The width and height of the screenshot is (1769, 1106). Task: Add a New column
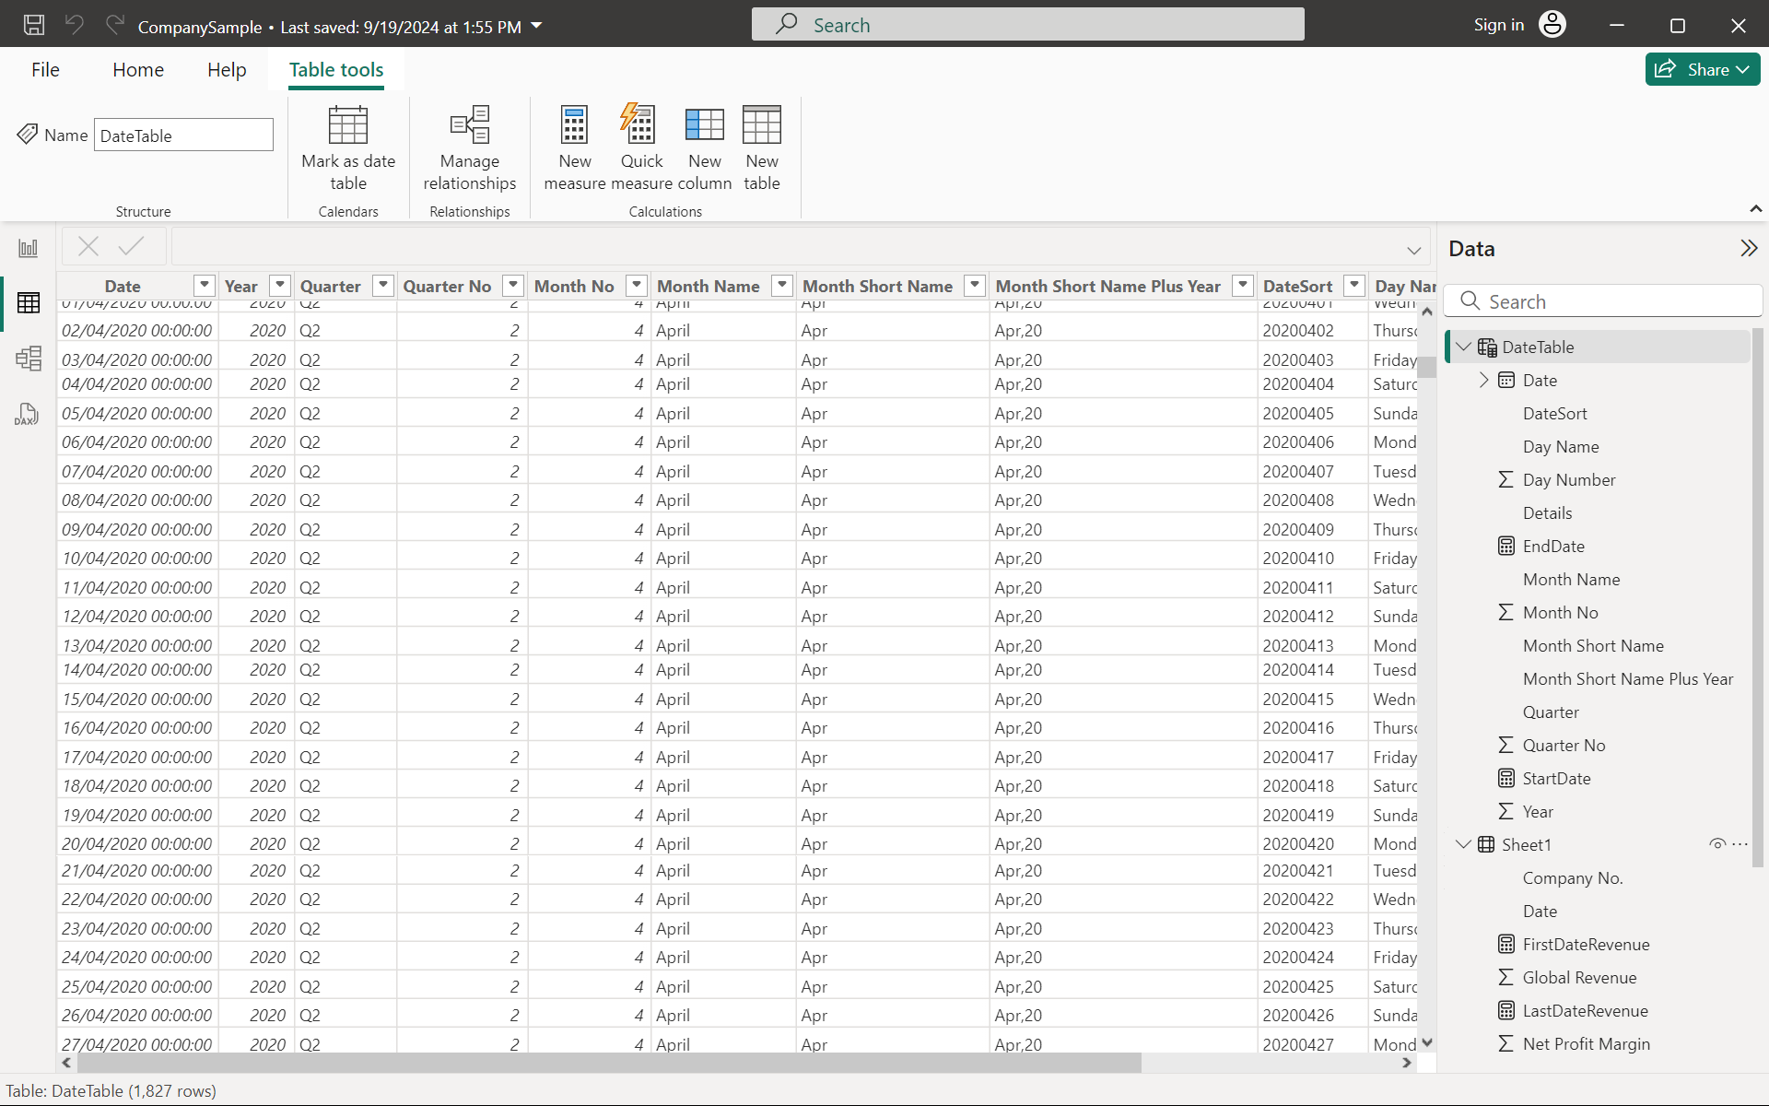pyautogui.click(x=705, y=147)
